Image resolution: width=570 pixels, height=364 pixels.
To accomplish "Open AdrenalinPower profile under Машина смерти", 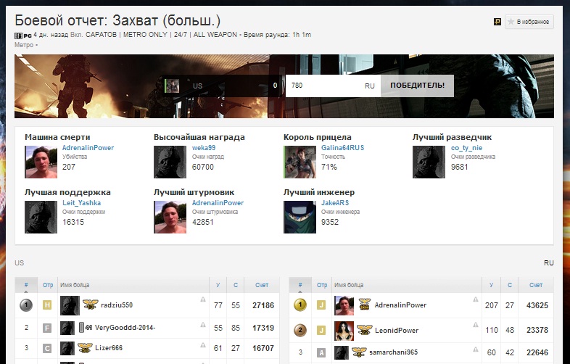I will click(x=88, y=148).
